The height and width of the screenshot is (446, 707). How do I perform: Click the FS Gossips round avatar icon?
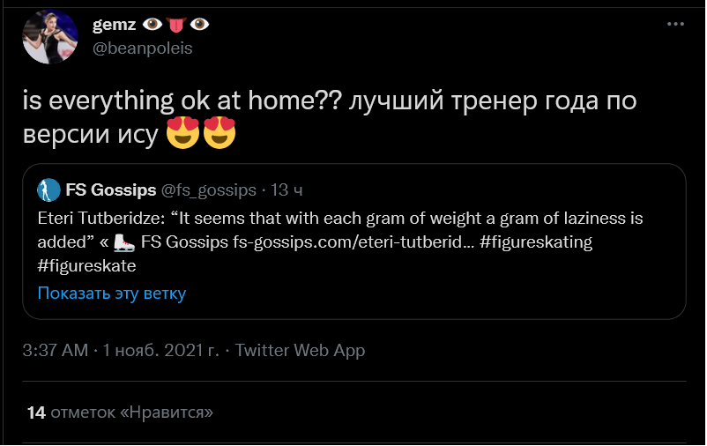(48, 190)
